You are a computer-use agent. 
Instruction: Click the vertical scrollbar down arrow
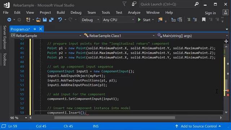[226, 112]
